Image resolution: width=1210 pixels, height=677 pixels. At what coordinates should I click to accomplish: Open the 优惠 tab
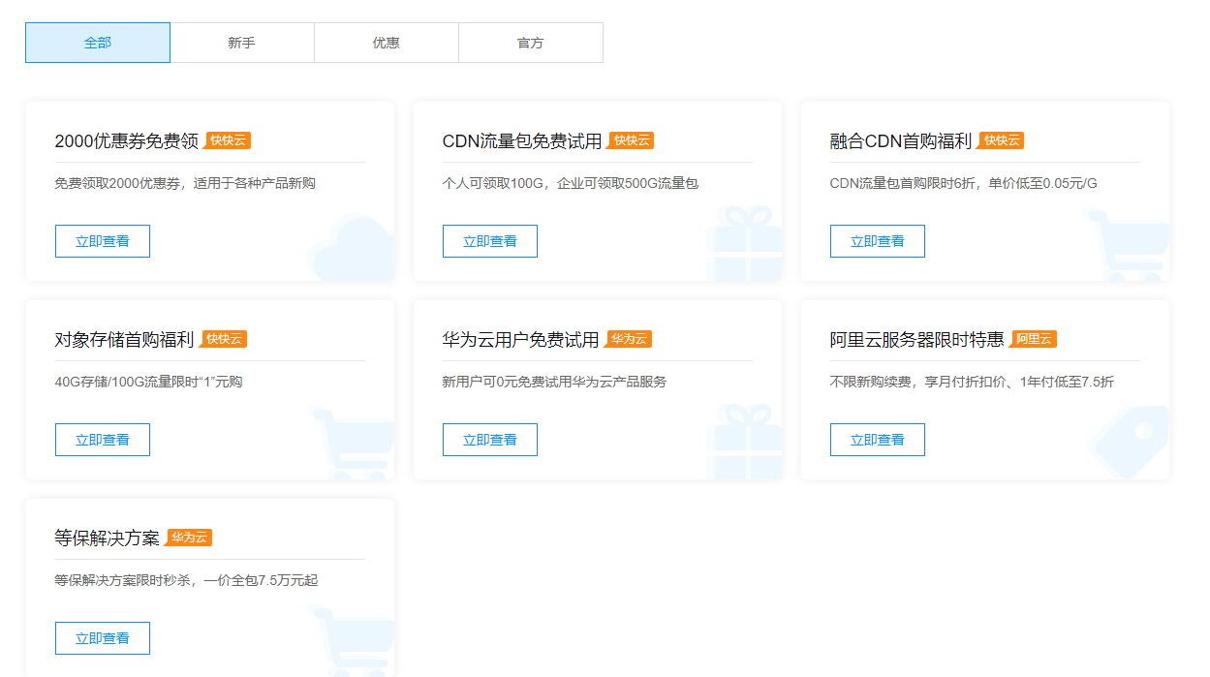[387, 43]
